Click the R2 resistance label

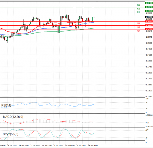click(138, 8)
